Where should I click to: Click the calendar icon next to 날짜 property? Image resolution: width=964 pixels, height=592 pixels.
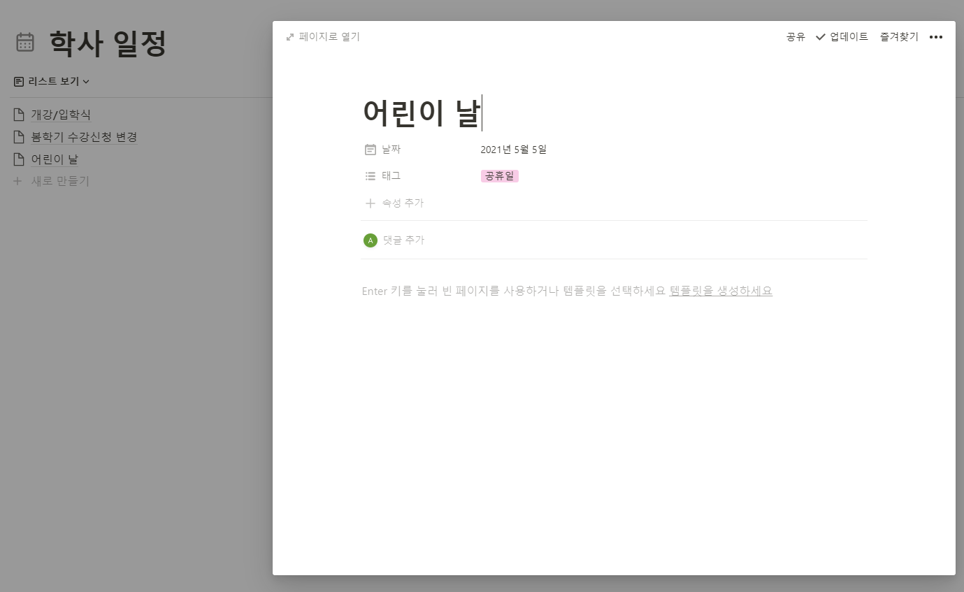[370, 149]
